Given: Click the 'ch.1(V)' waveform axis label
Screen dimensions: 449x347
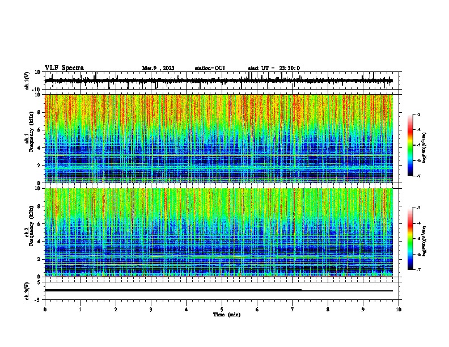Looking at the screenshot, I should [27, 81].
